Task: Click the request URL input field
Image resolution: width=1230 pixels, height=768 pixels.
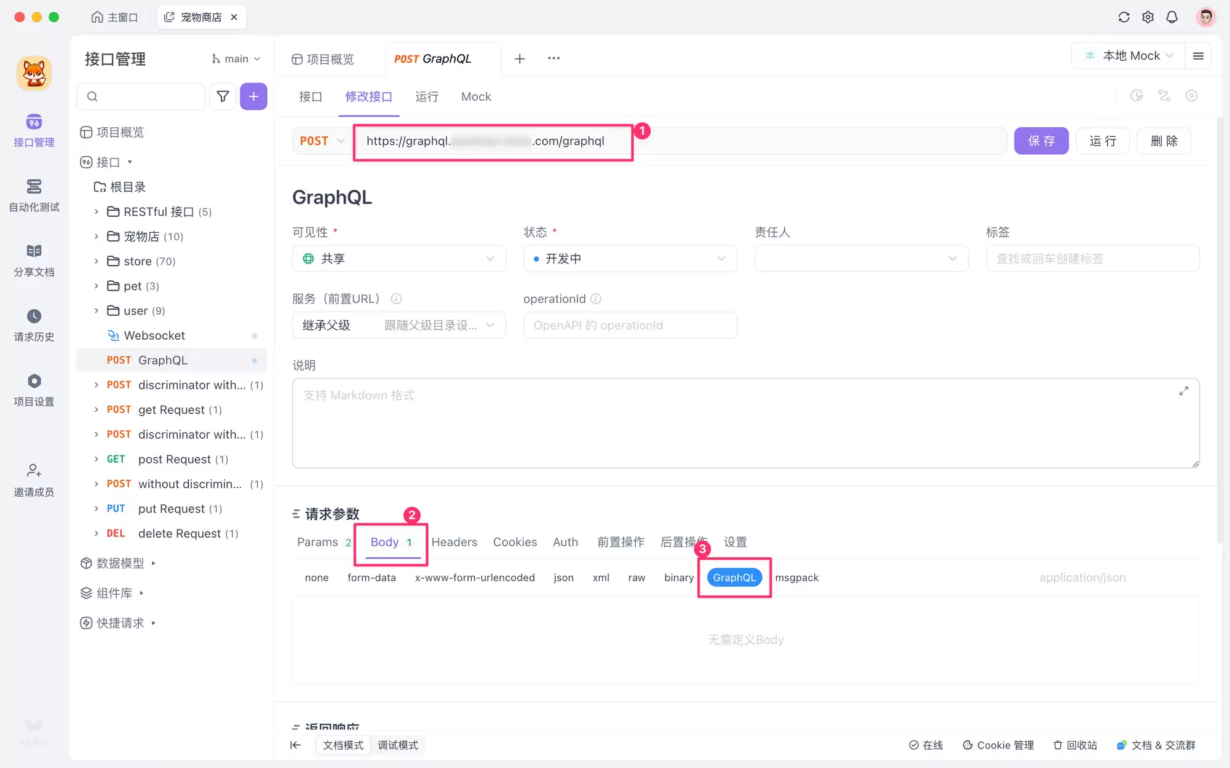Action: 680,141
